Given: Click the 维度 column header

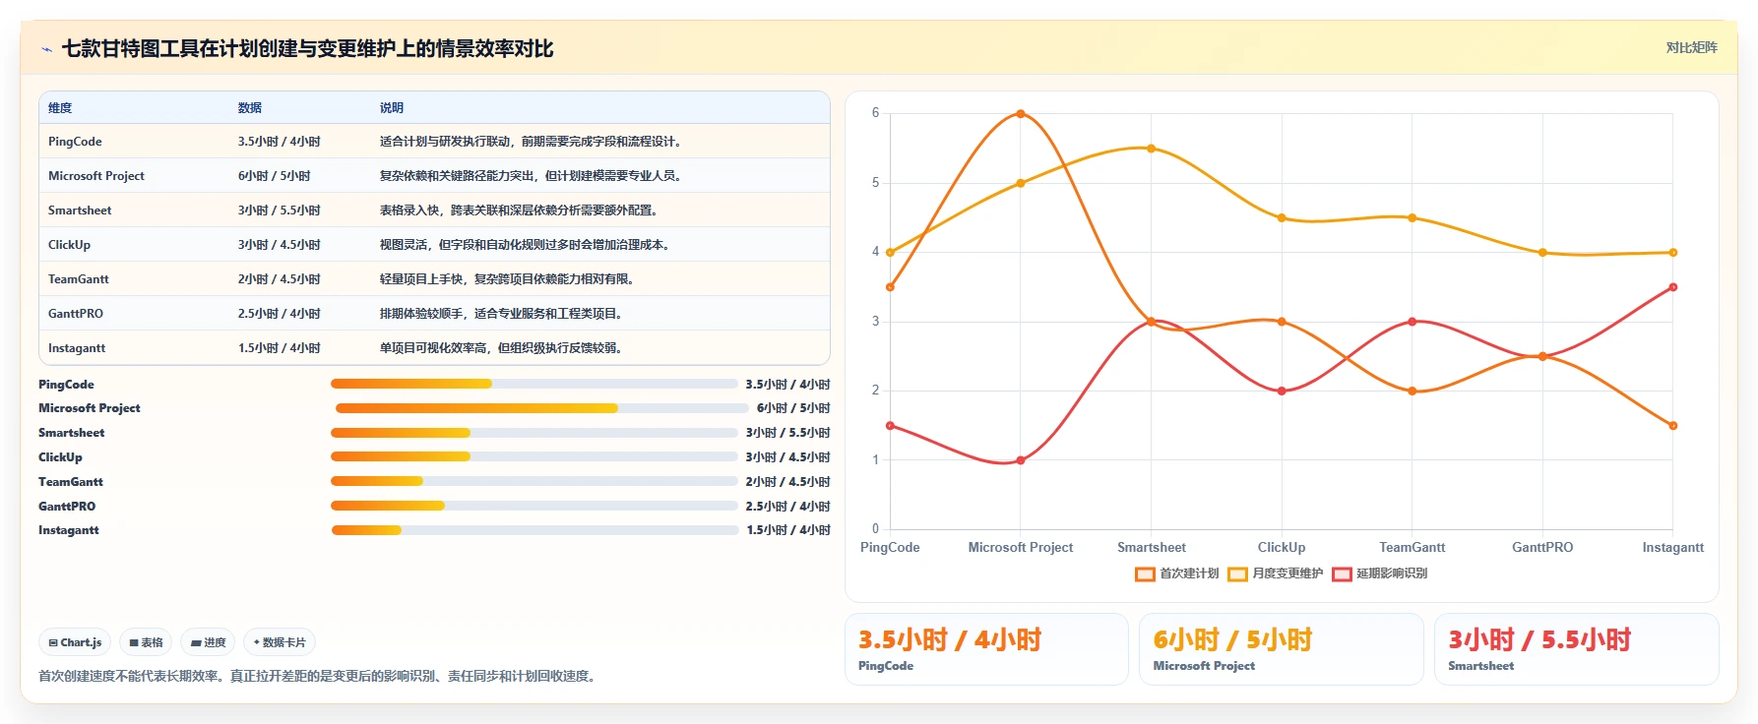Looking at the screenshot, I should pos(60,108).
